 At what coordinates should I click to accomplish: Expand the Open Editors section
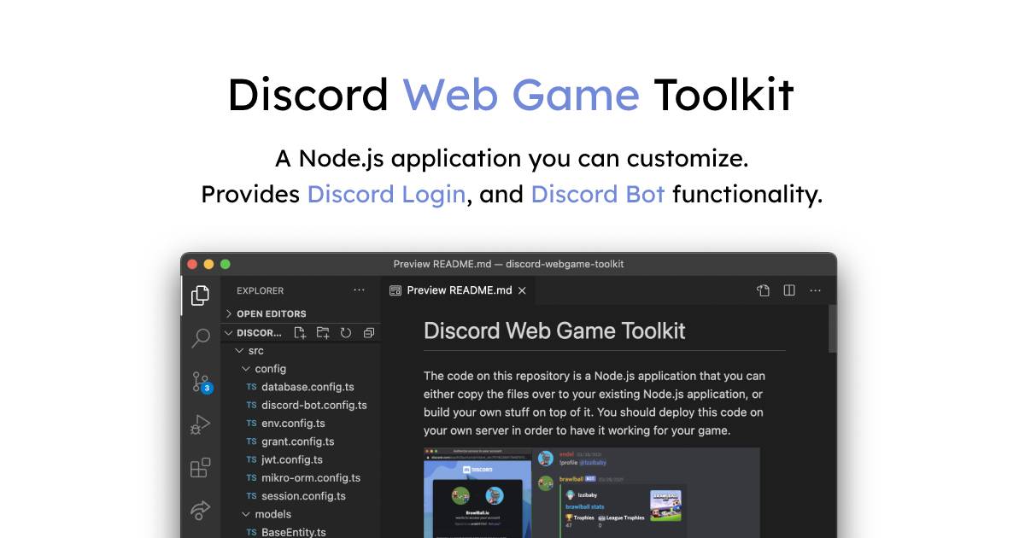coord(271,313)
